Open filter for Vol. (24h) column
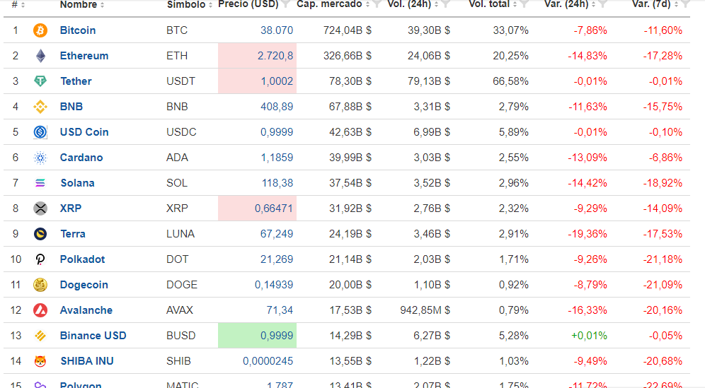 click(x=445, y=4)
